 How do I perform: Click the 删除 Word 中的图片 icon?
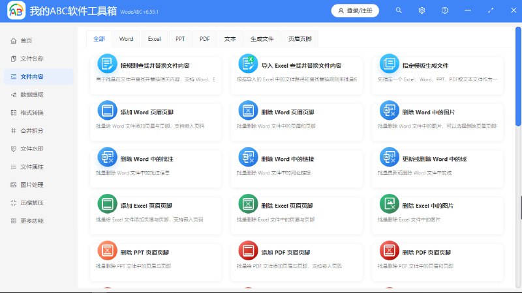tap(389, 110)
